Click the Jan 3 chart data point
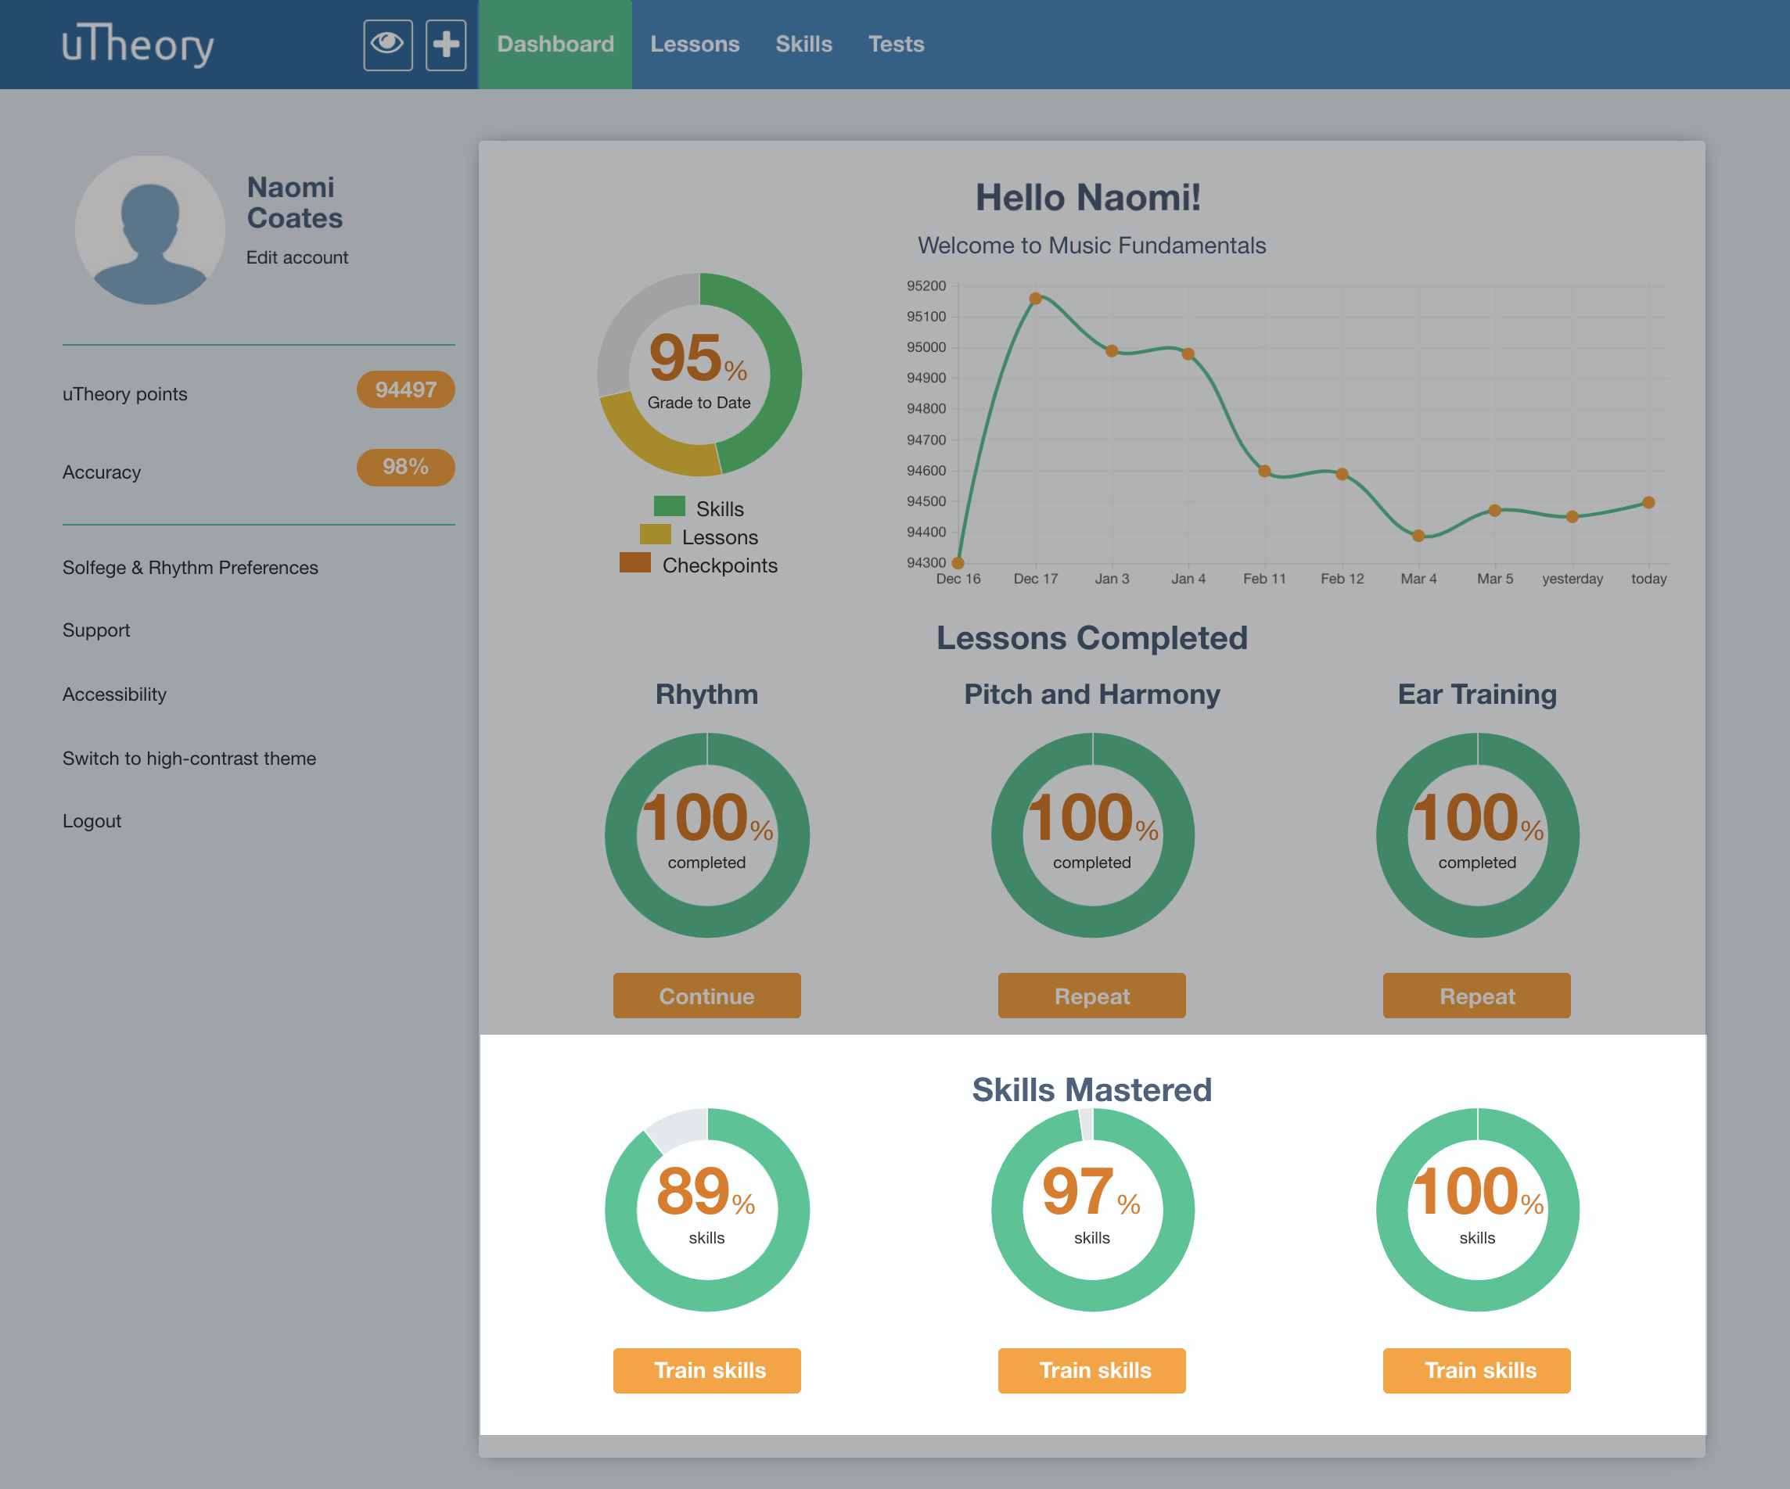 click(1112, 351)
